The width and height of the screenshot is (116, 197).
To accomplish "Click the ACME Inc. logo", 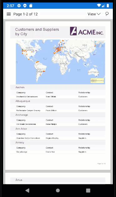I will tap(87, 31).
